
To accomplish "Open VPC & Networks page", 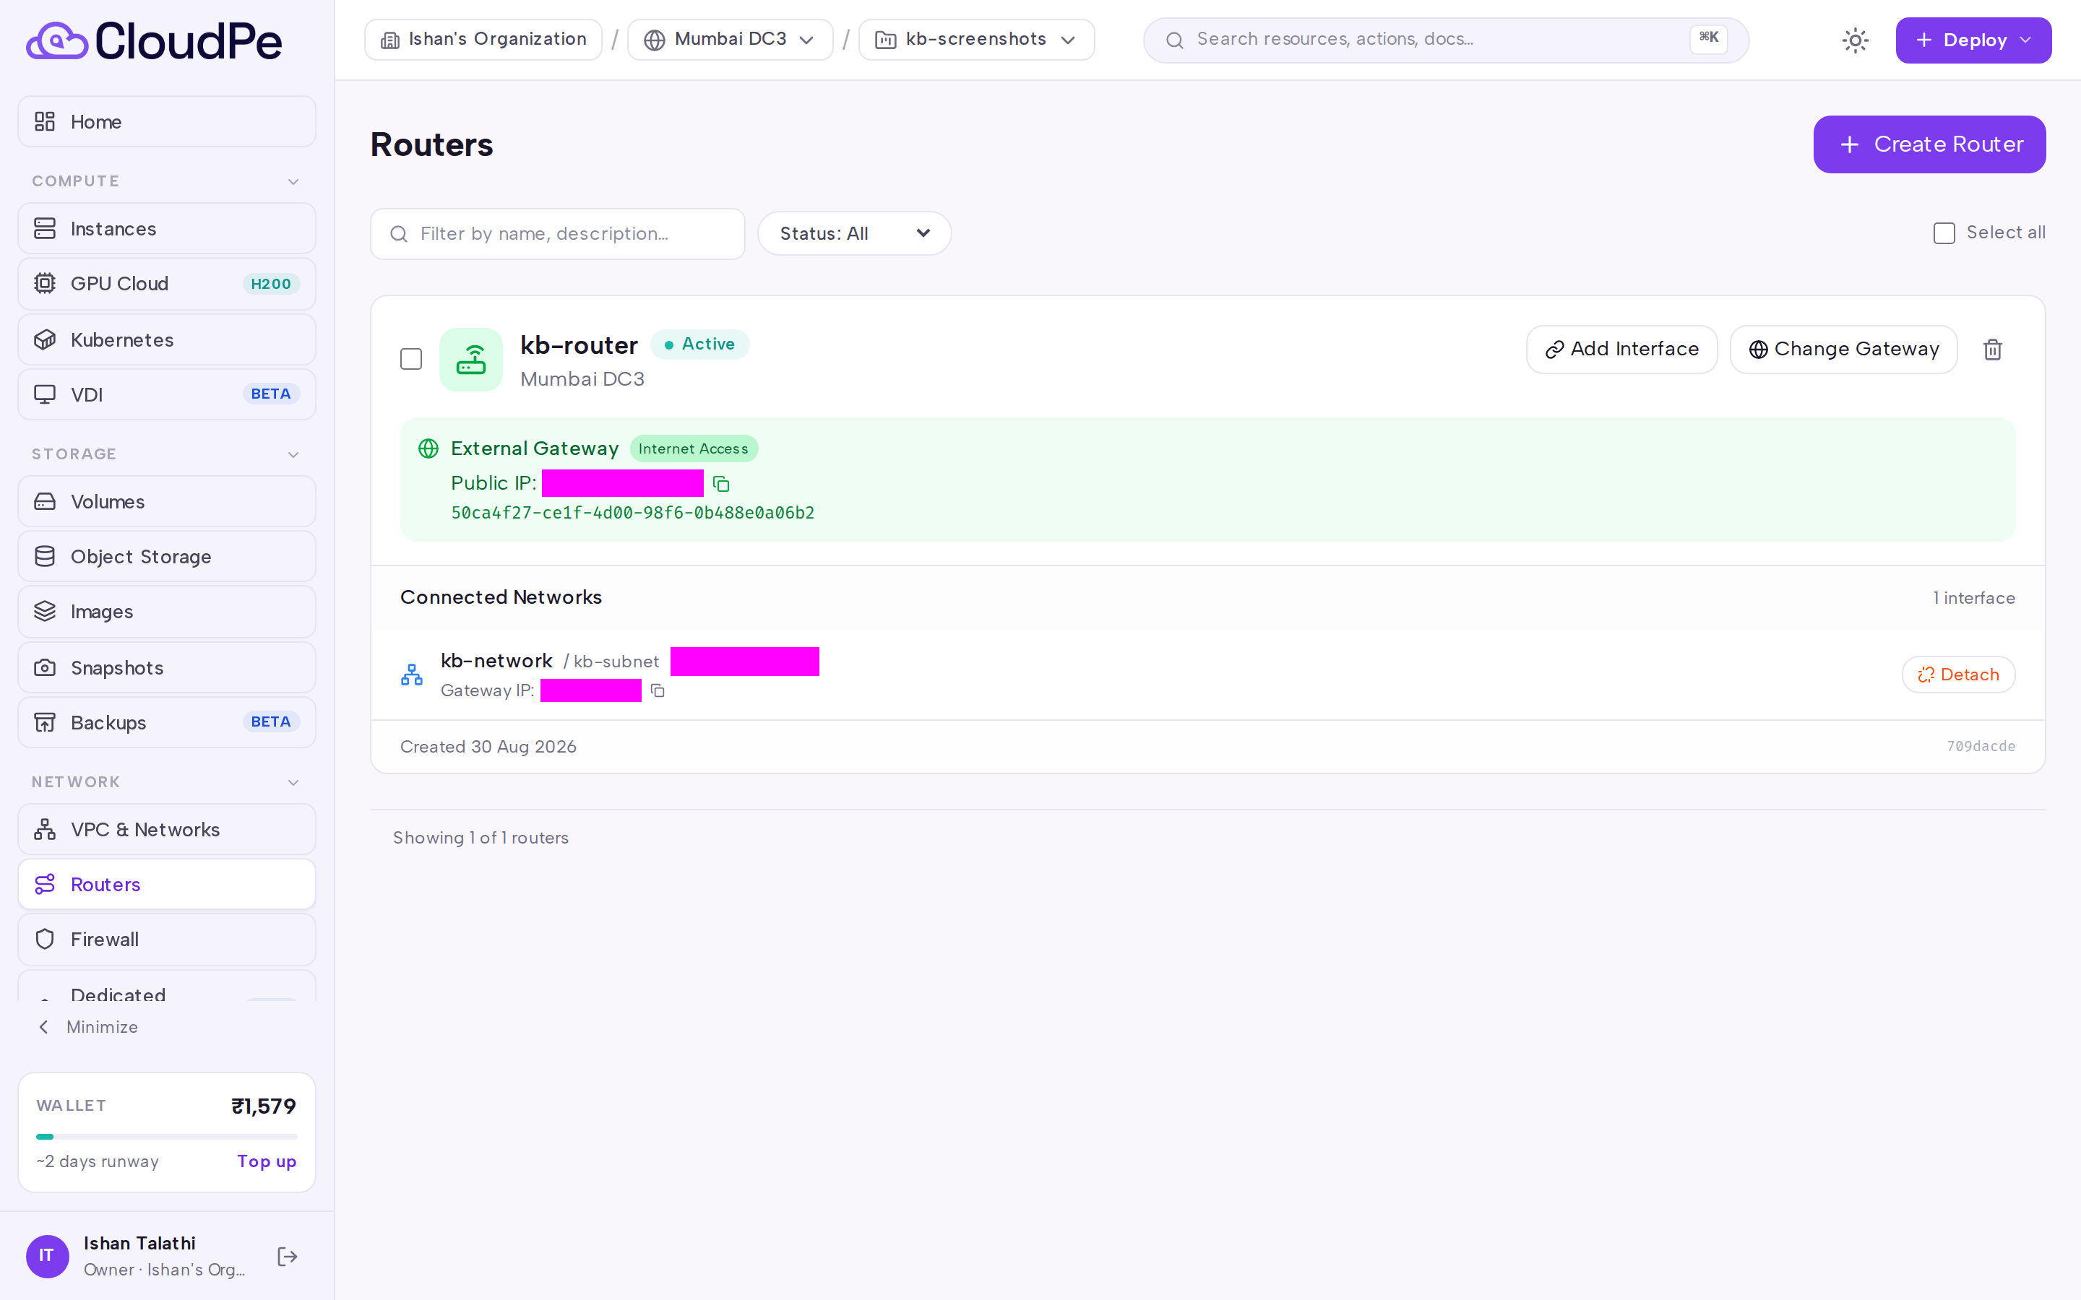I will 167,829.
